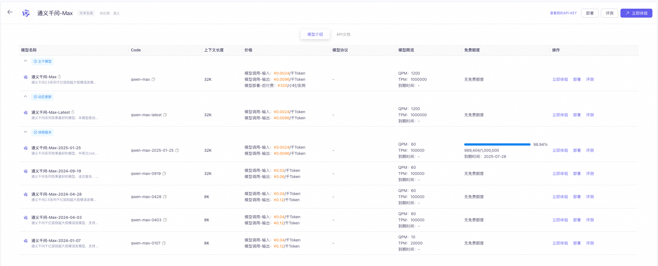
Task: Click the model icon of 通义千问-Max-Latest row
Action: click(x=26, y=113)
